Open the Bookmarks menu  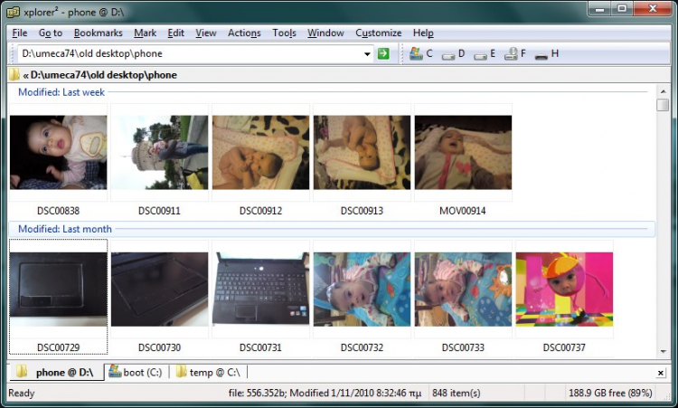coord(99,33)
